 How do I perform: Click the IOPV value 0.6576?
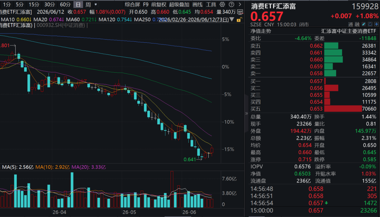(x=302, y=166)
